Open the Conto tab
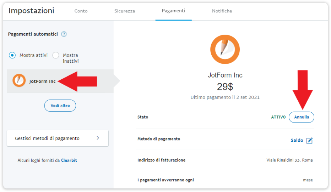331x192 pixels. (81, 11)
